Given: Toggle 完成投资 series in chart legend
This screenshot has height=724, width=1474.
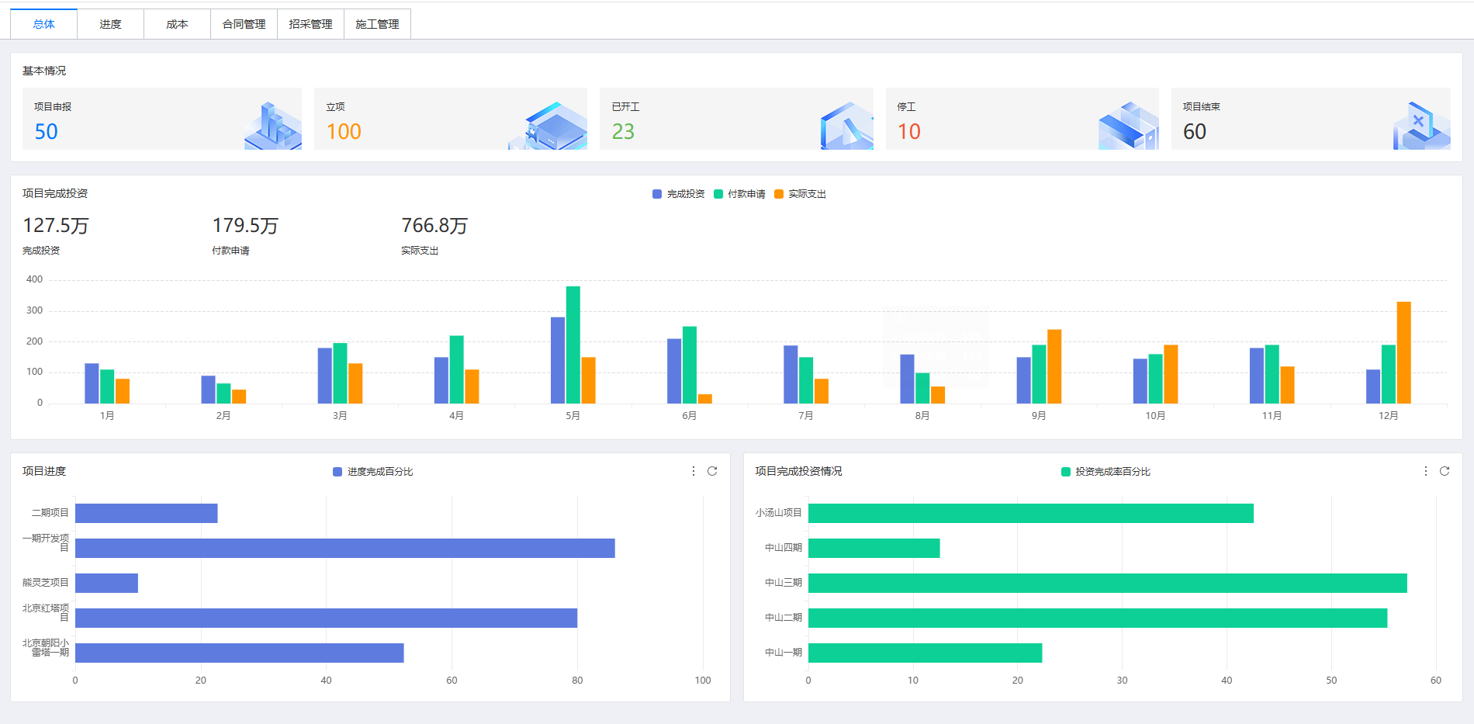Looking at the screenshot, I should click(679, 194).
